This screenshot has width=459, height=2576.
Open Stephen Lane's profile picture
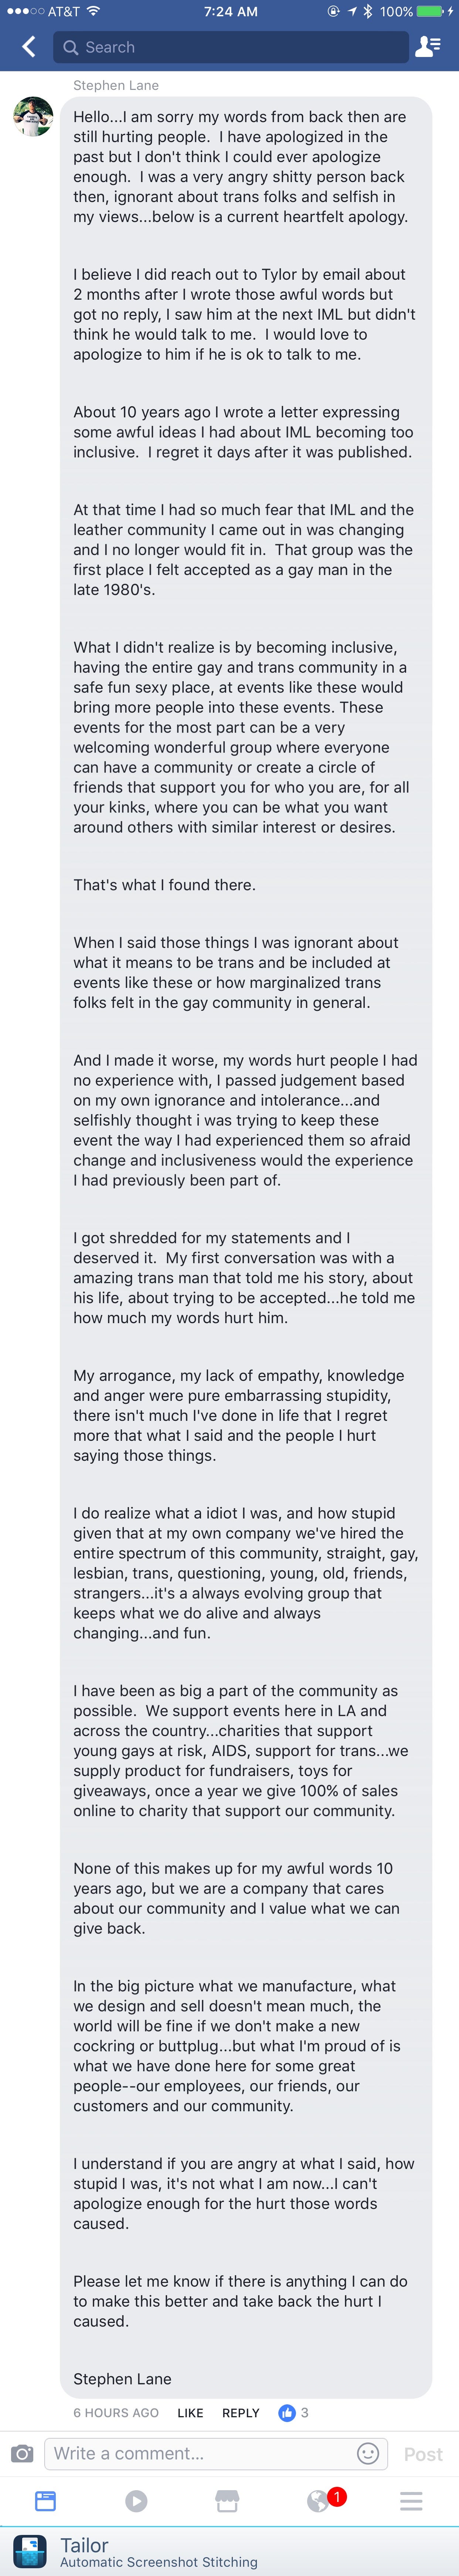33,117
